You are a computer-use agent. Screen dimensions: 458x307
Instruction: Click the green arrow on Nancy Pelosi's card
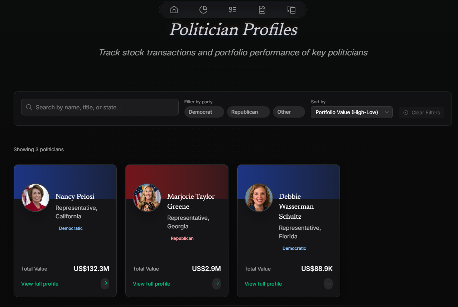point(105,283)
